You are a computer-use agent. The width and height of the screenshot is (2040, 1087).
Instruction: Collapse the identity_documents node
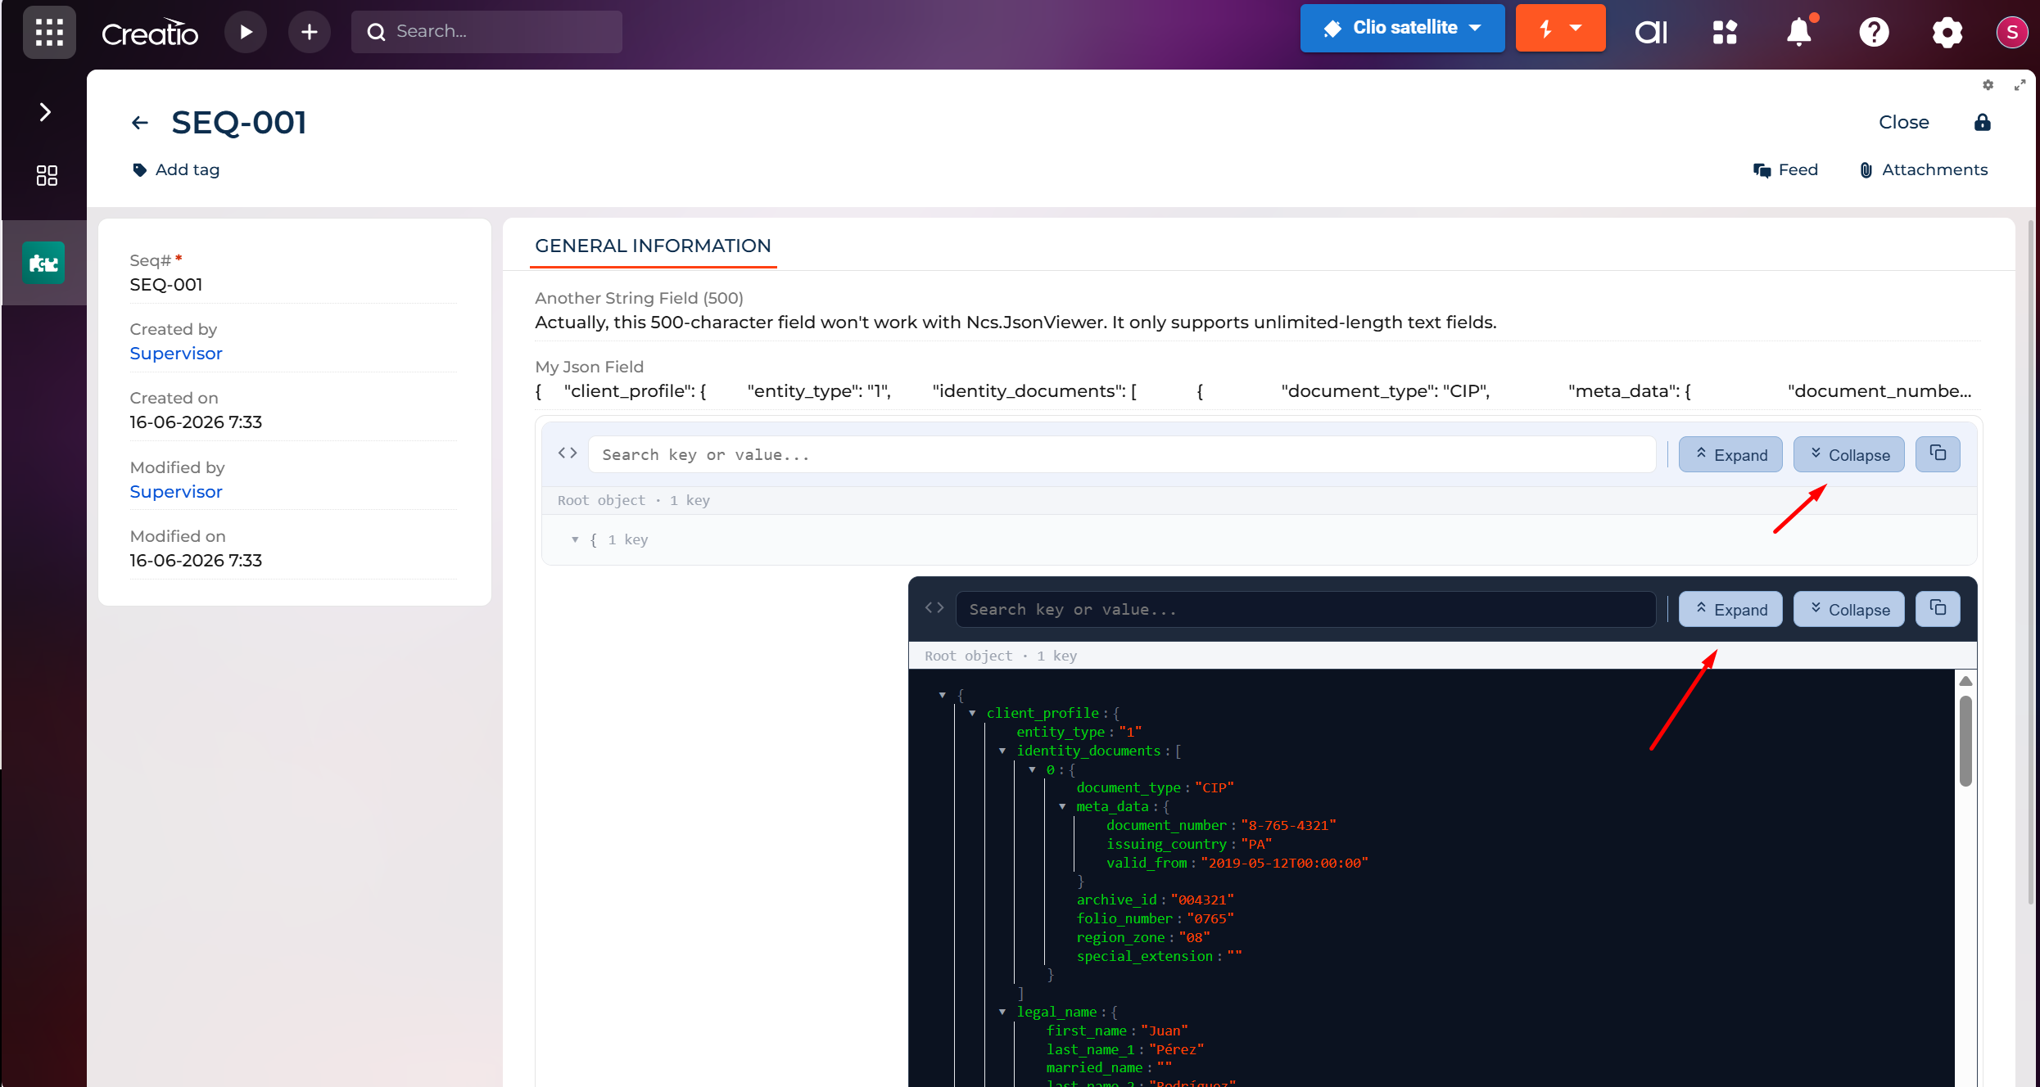pos(1002,751)
